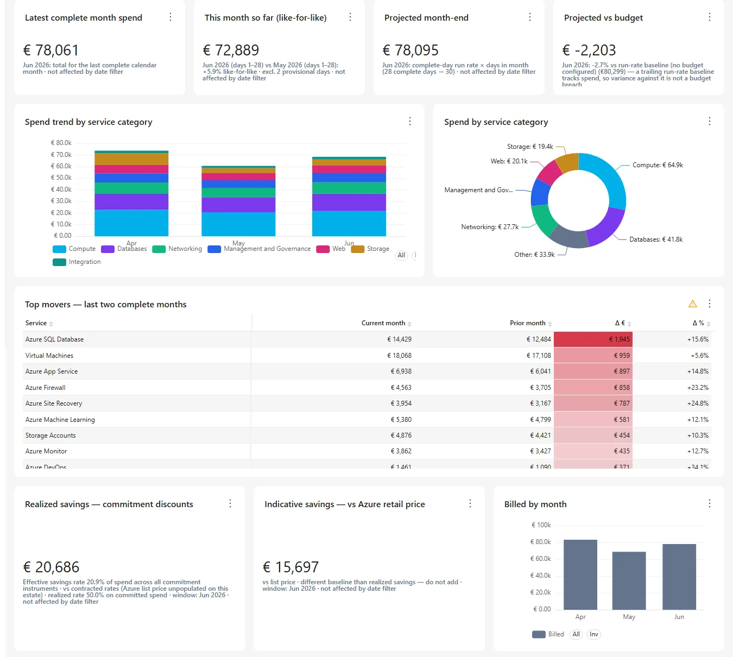Image resolution: width=733 pixels, height=657 pixels.
Task: Click the Storage: € 19.4k donut label
Action: point(530,147)
